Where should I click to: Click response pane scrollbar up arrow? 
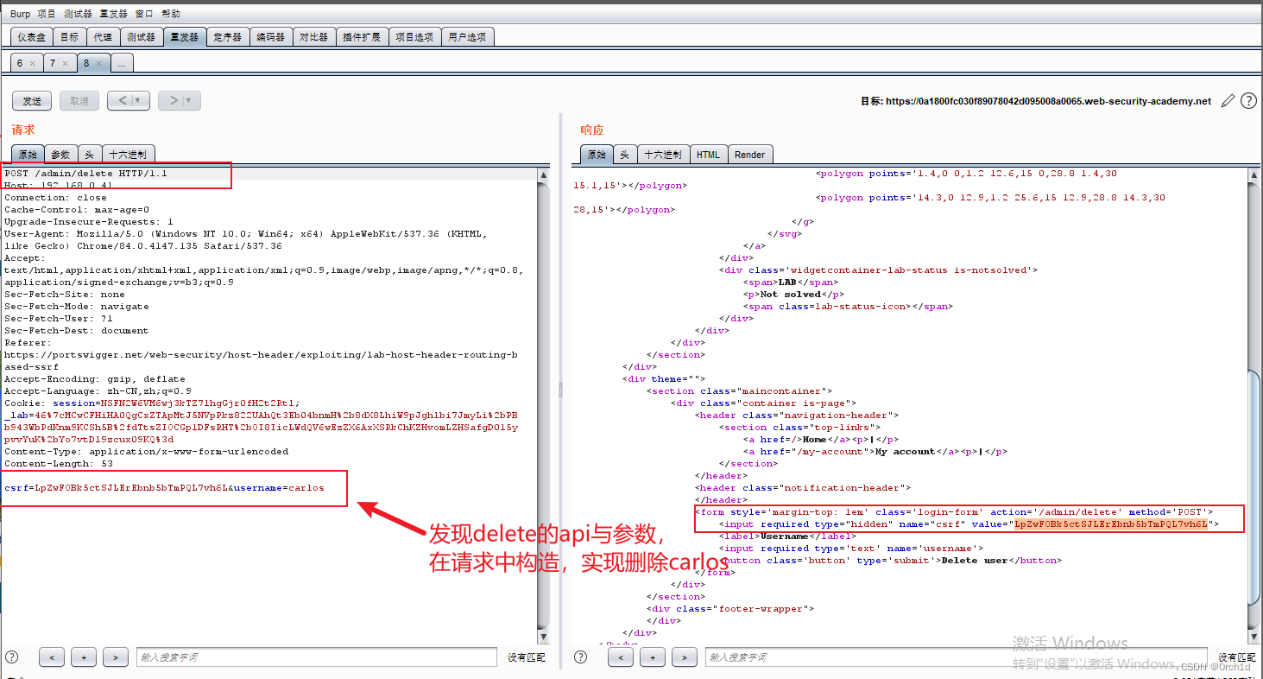pyautogui.click(x=1254, y=175)
